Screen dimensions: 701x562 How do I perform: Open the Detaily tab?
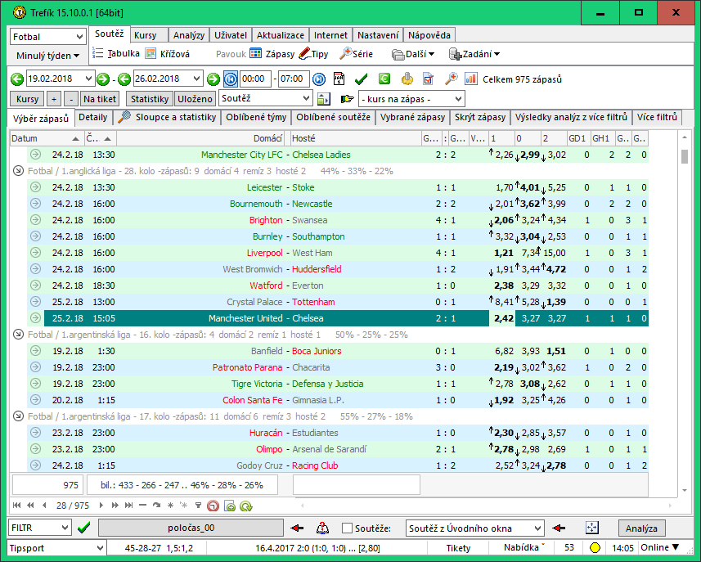coord(93,117)
